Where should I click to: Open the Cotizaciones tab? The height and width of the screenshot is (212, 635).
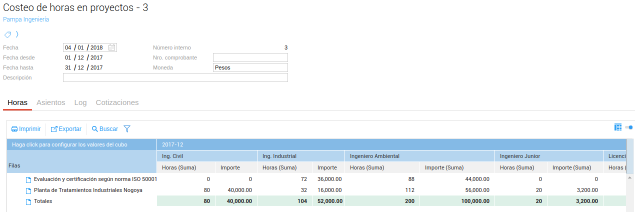pyautogui.click(x=117, y=102)
